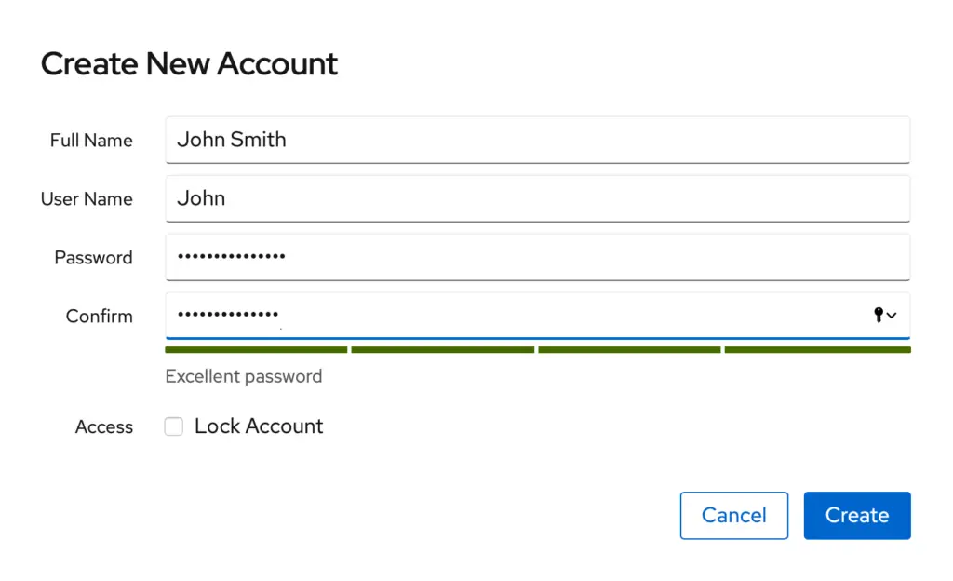953x581 pixels.
Task: Focus the Full Name field with John Smith
Action: [537, 140]
